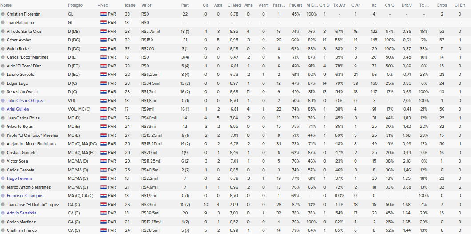
Task: Sort by Cl Med average rating column
Action: click(234, 5)
